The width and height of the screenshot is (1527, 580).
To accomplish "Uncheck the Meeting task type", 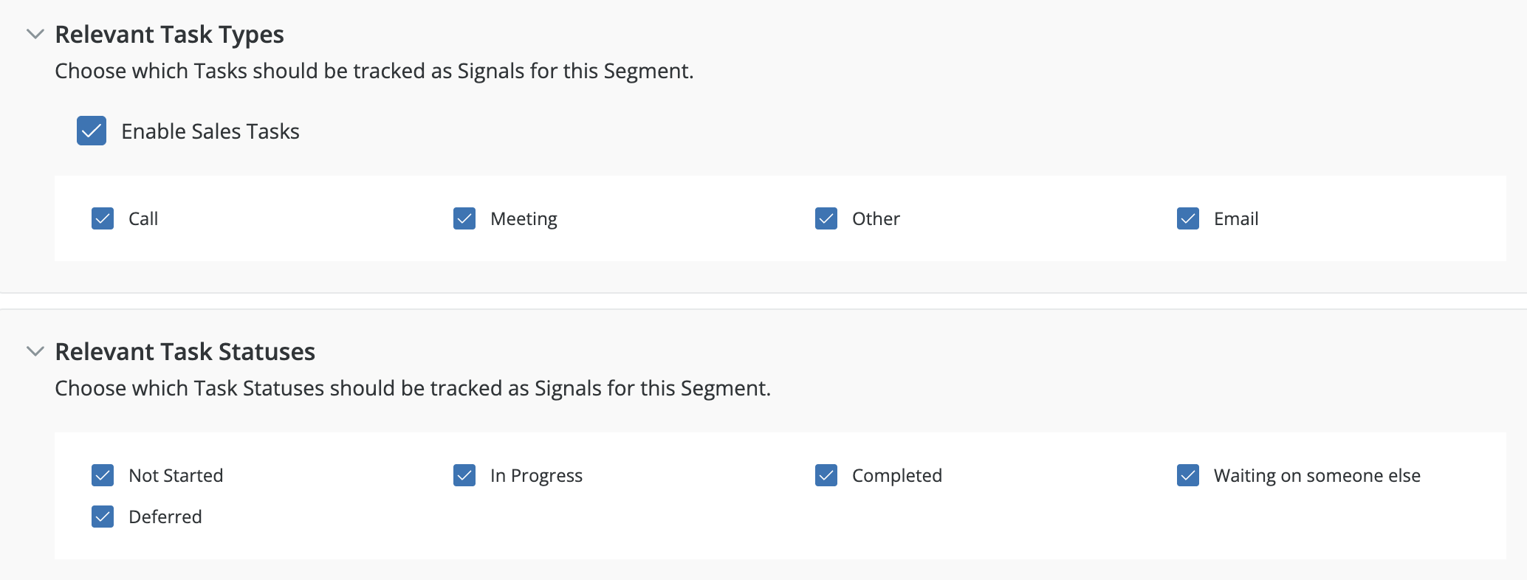I will point(464,218).
